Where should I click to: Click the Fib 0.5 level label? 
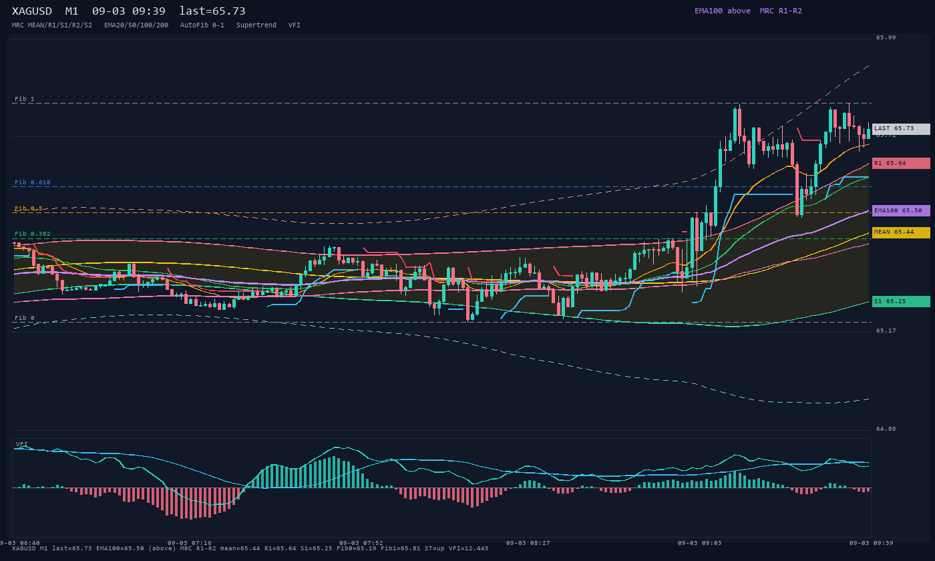click(29, 208)
